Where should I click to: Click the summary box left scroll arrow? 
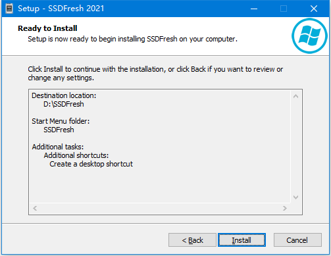click(35, 208)
